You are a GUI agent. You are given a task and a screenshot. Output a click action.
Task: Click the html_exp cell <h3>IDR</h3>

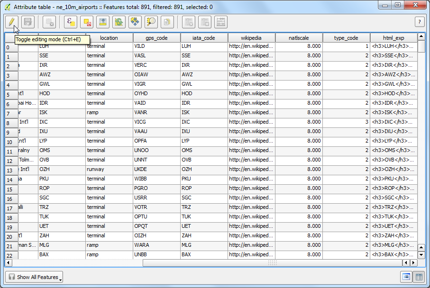point(394,103)
